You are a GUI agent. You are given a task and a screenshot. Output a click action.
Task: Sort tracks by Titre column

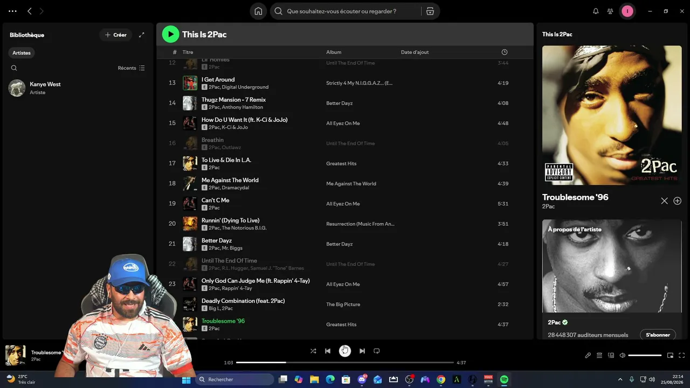click(x=188, y=52)
